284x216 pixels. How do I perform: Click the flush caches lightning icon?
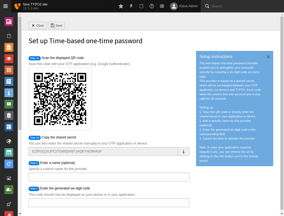(x=131, y=6)
